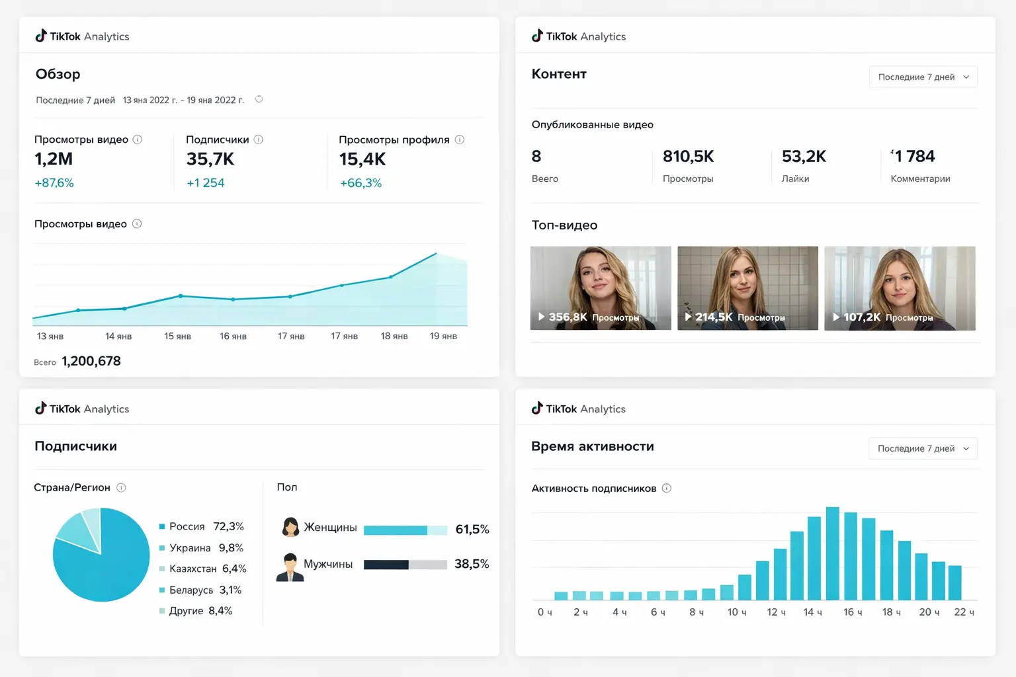Screen dimensions: 1016x677
Task: Click the Женщины avatar icon
Action: pyautogui.click(x=290, y=528)
